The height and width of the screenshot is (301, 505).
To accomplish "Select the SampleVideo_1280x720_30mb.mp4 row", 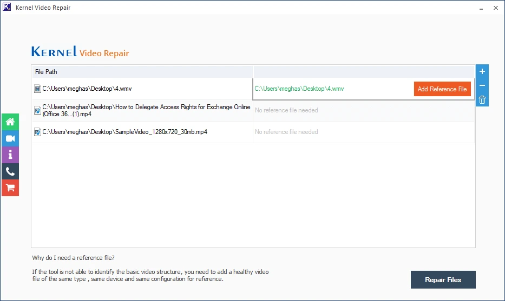I will coord(124,132).
